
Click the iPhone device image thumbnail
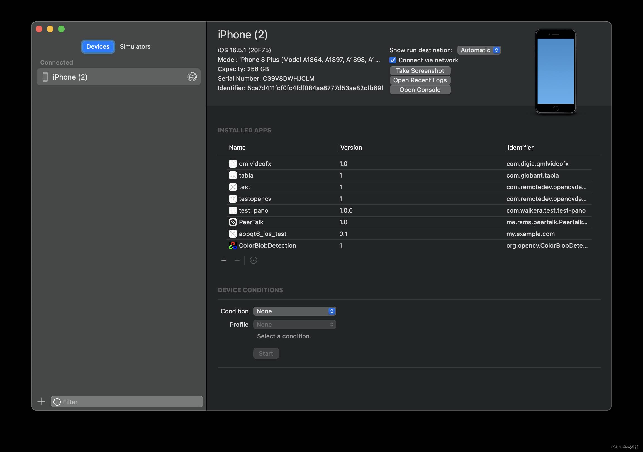click(556, 71)
